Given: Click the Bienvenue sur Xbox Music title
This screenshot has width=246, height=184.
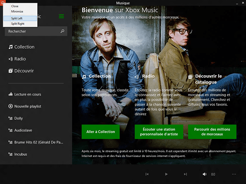Looking at the screenshot, I should 120,10.
